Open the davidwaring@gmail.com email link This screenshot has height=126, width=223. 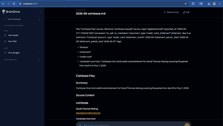(x=88, y=113)
